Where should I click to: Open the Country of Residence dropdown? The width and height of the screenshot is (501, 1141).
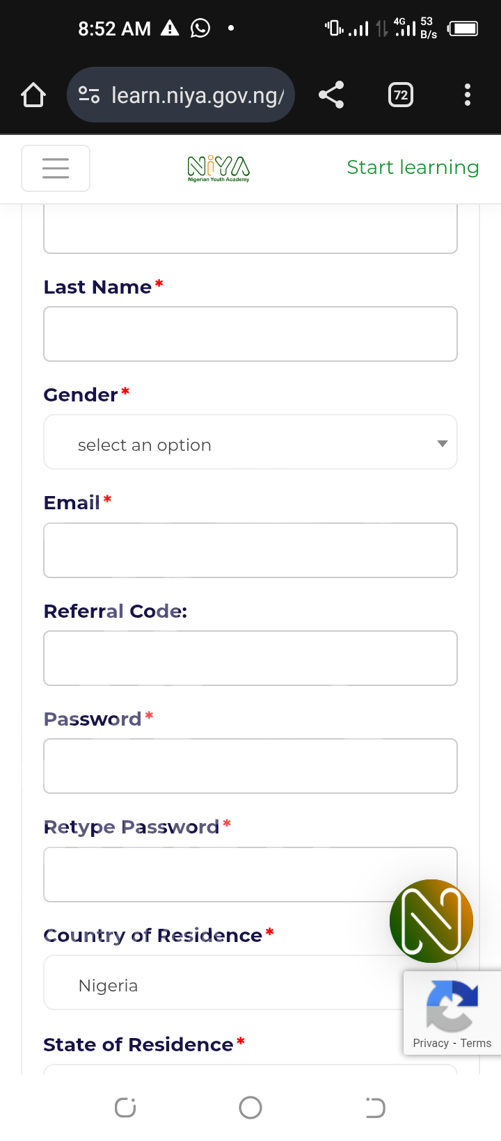coord(223,982)
